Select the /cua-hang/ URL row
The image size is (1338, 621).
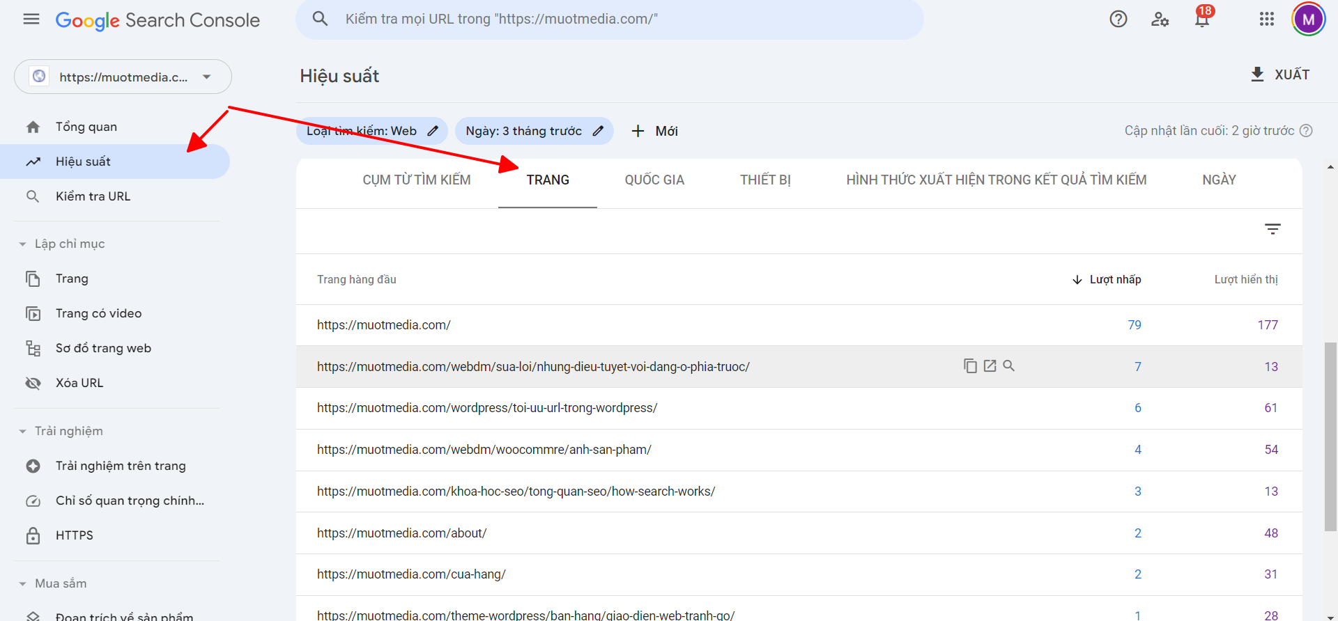pos(799,574)
